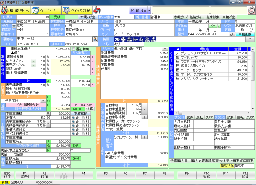Viewport: 256px width, 185px height.
Task: Open the 販売分析 tab
Action: click(219, 161)
